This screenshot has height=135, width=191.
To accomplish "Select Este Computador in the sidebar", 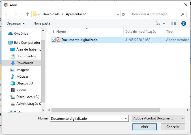I will click(x=27, y=43).
